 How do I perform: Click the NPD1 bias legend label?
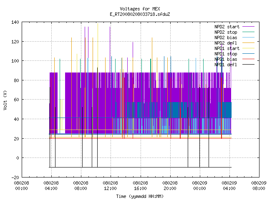coord(226,59)
